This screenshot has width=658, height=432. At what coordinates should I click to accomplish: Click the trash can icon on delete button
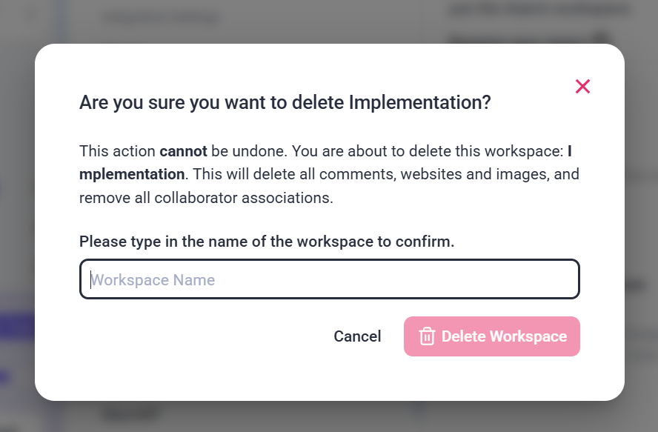(427, 336)
